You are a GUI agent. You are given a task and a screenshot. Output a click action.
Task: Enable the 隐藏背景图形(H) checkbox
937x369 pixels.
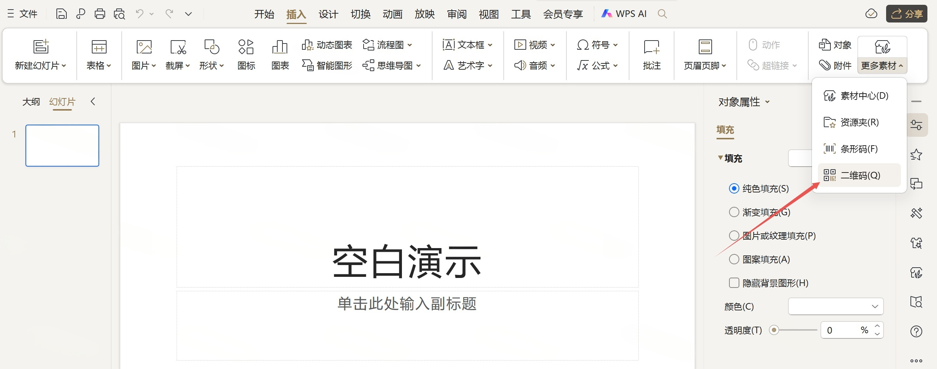coord(734,283)
